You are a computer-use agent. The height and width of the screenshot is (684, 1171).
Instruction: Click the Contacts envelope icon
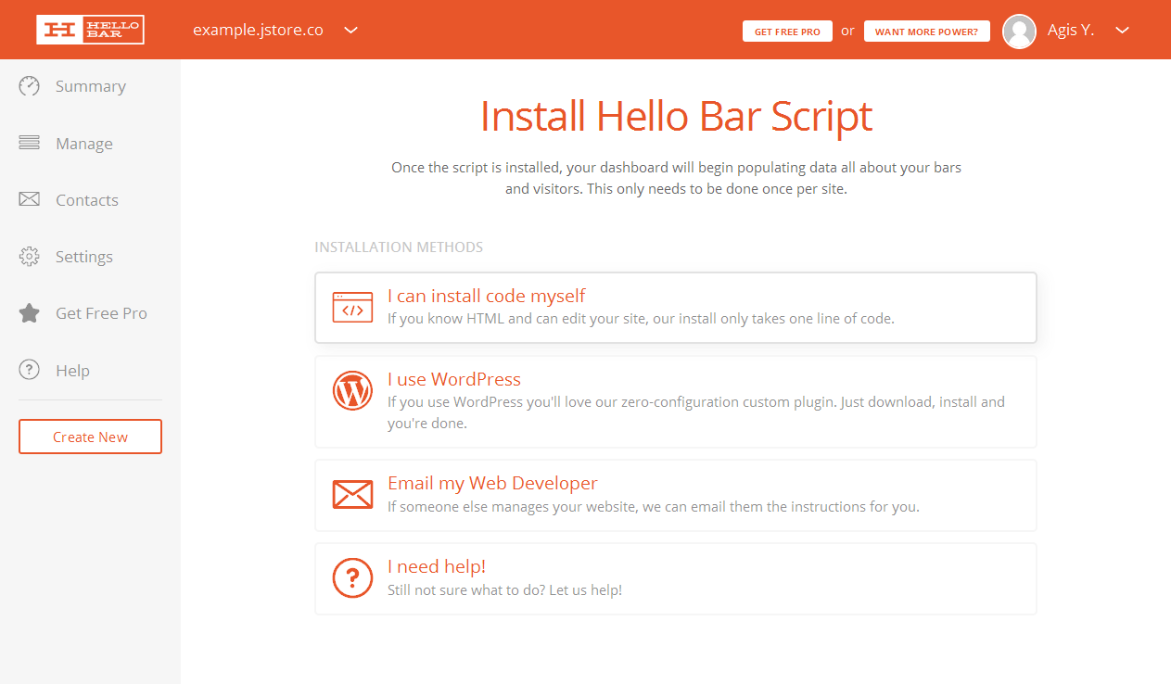pyautogui.click(x=30, y=200)
